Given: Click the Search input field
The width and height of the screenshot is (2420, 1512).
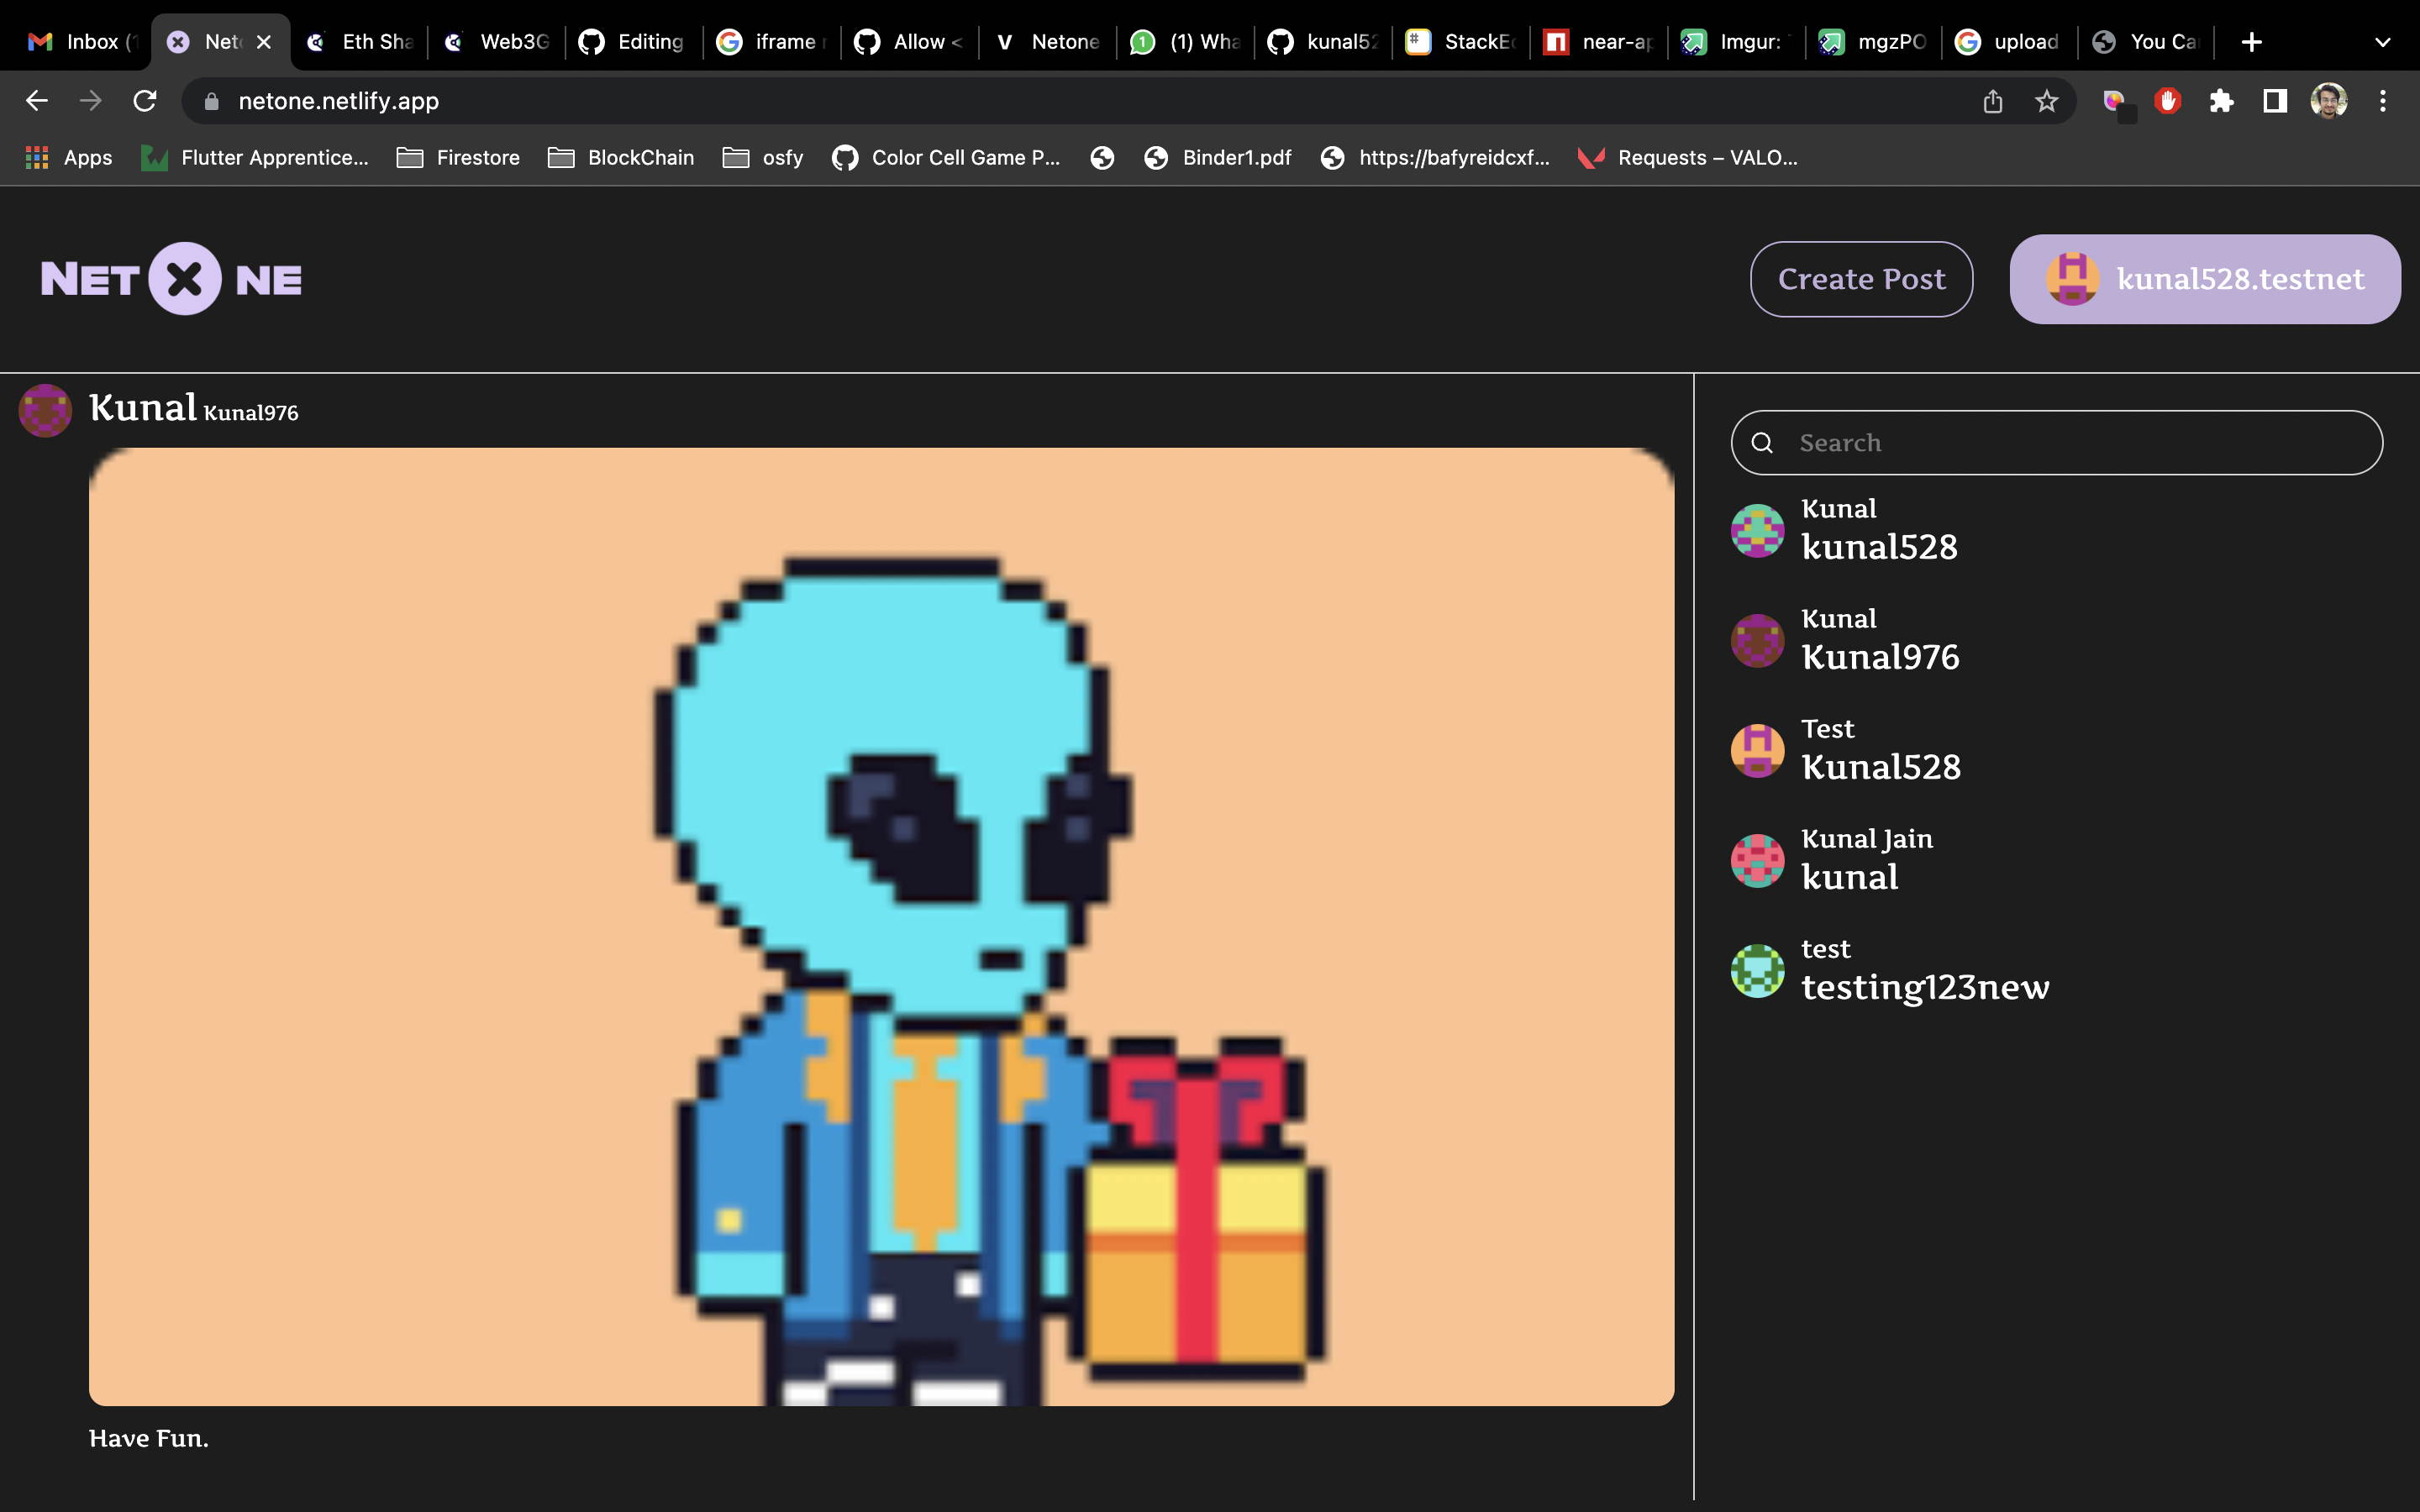Looking at the screenshot, I should point(2057,443).
